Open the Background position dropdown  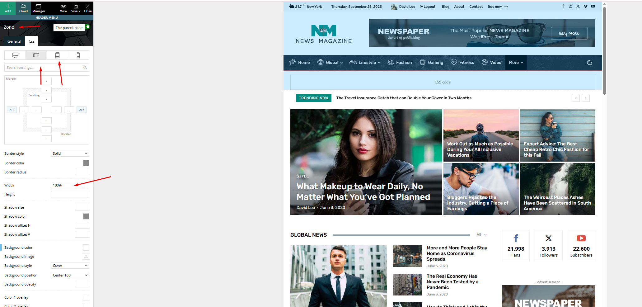[70, 275]
